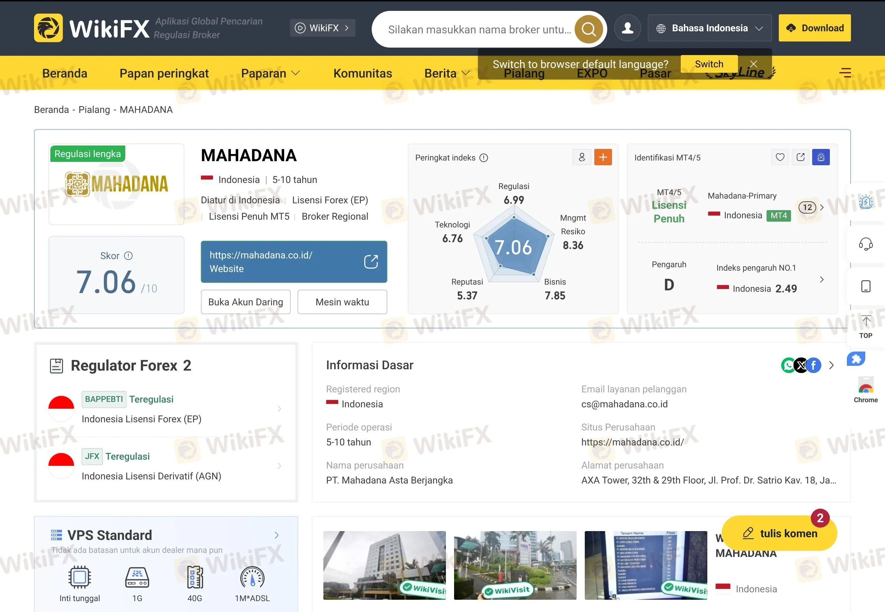The image size is (885, 612).
Task: Click the orange search magnifier button
Action: pos(588,29)
